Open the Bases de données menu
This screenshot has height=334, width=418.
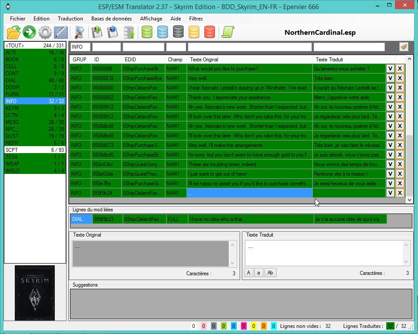coord(111,19)
